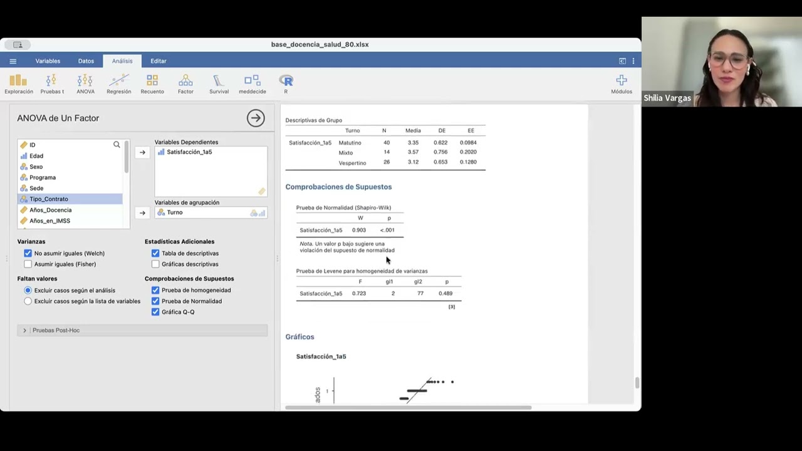Toggle Prueba de Normalidad checkbox

point(155,301)
